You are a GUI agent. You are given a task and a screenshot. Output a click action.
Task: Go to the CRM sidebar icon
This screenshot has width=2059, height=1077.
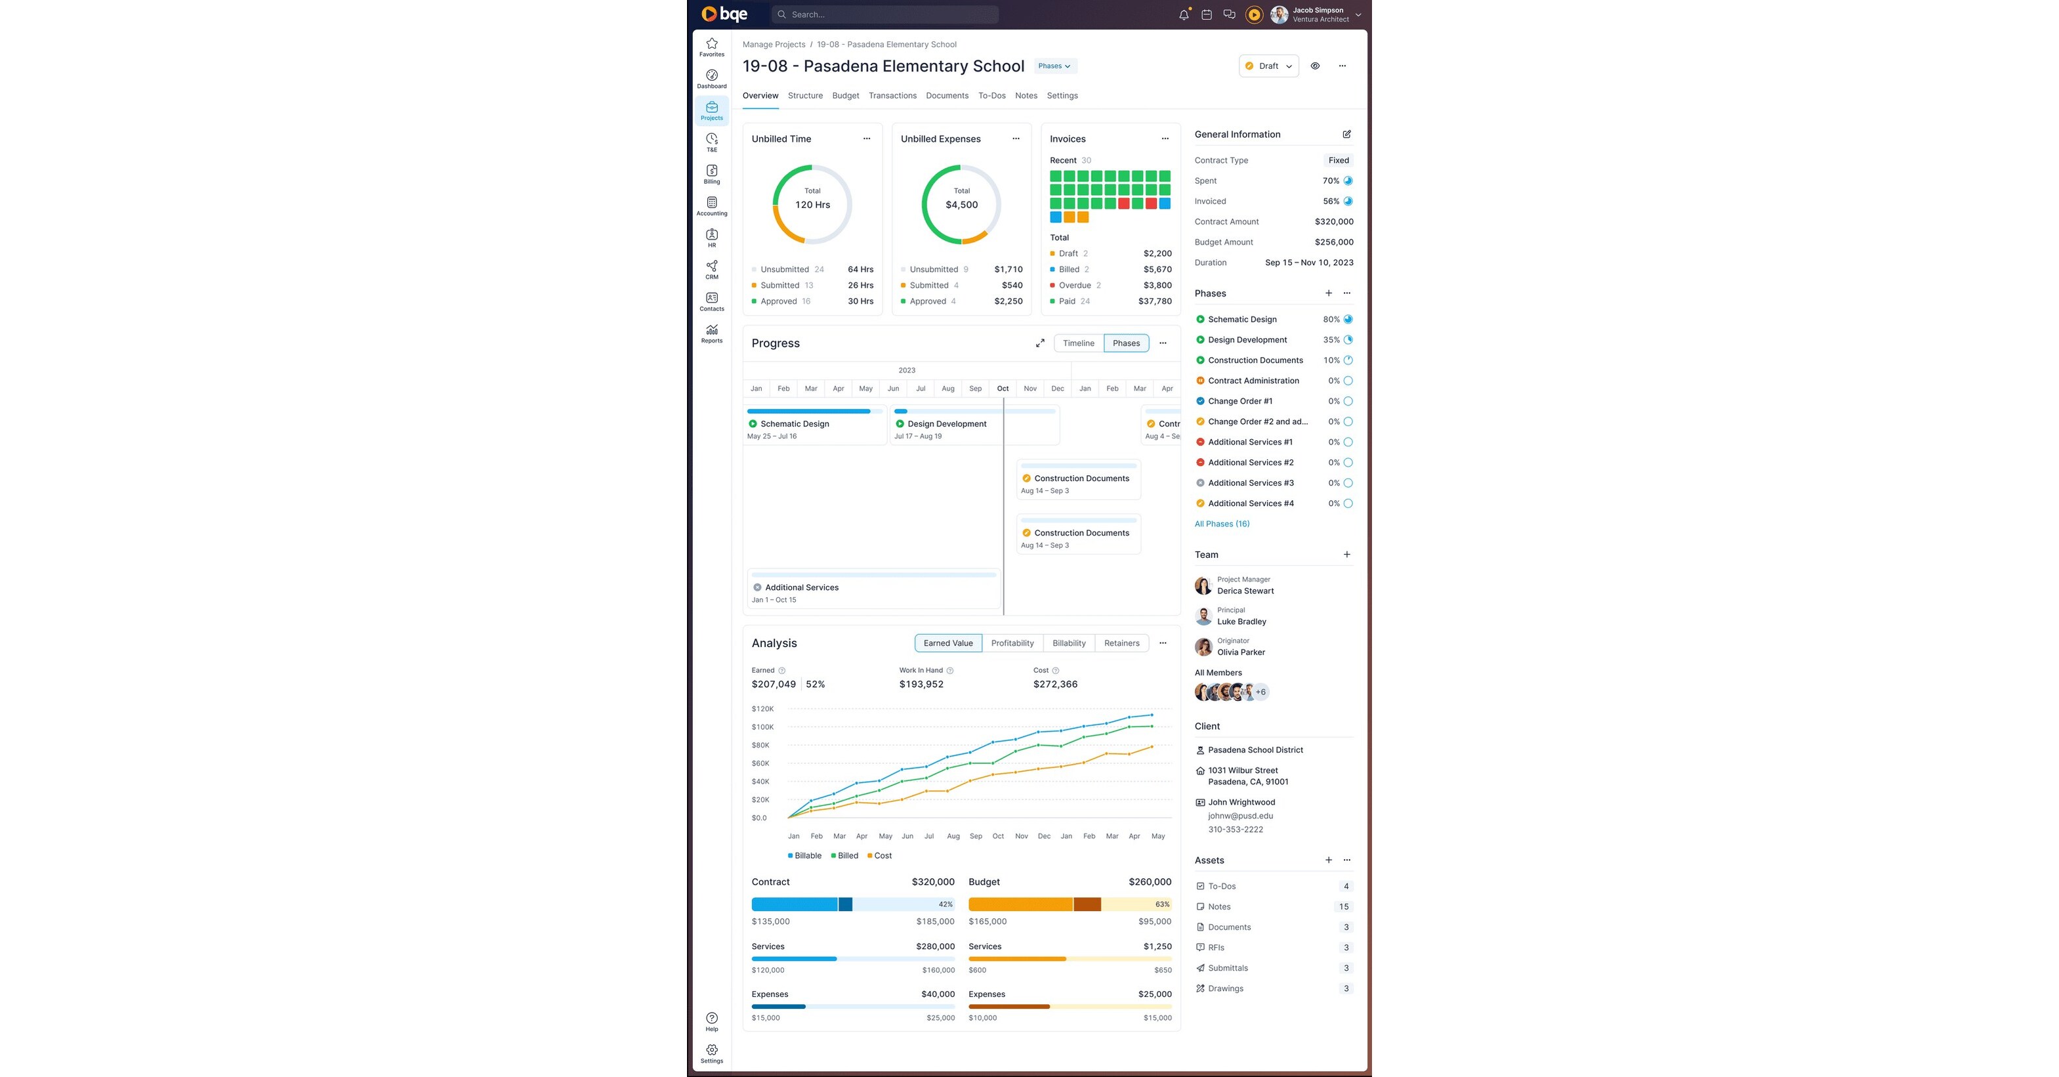[711, 270]
